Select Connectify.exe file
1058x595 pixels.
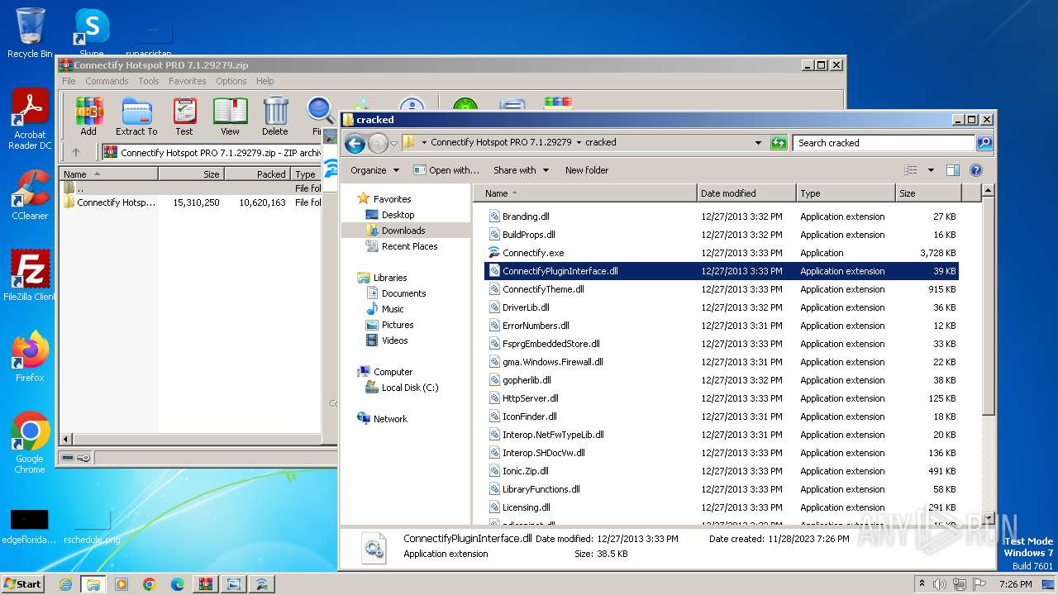(x=533, y=253)
